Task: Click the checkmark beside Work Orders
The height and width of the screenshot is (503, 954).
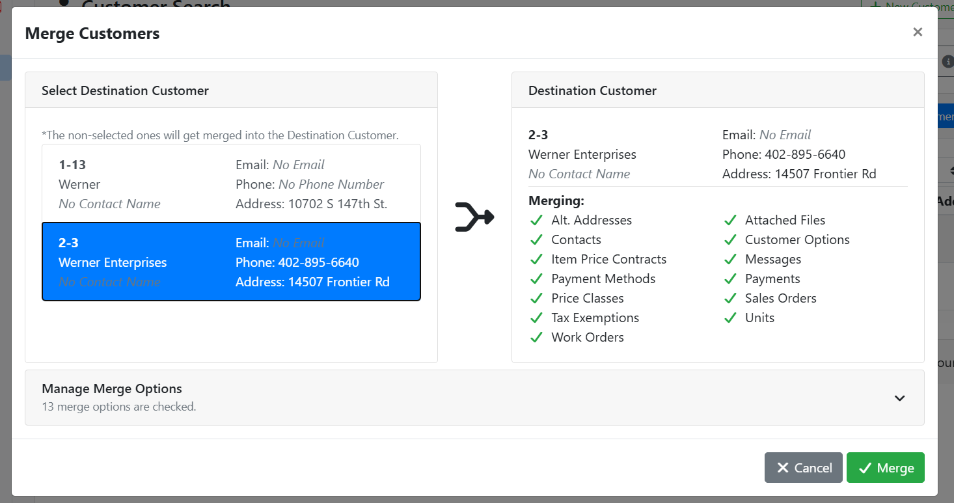Action: (536, 338)
